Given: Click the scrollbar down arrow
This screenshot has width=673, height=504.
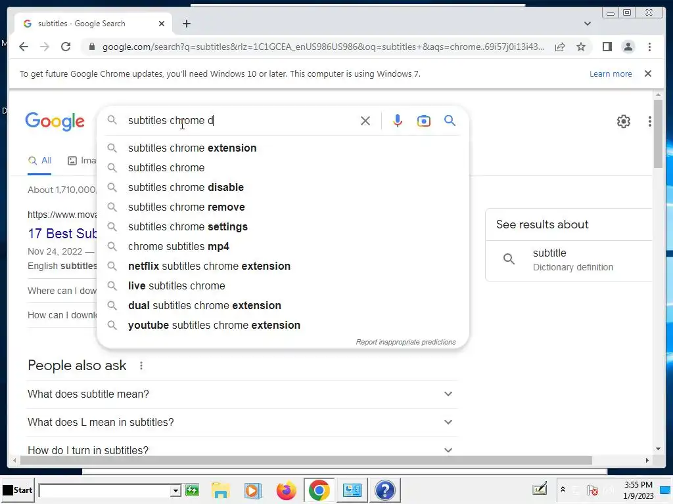Looking at the screenshot, I should [658, 449].
